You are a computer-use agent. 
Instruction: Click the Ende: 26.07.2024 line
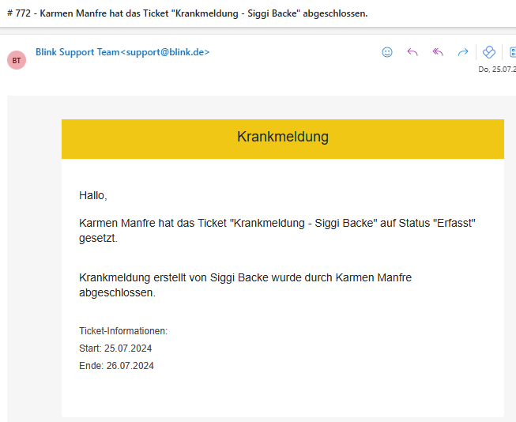coord(116,366)
